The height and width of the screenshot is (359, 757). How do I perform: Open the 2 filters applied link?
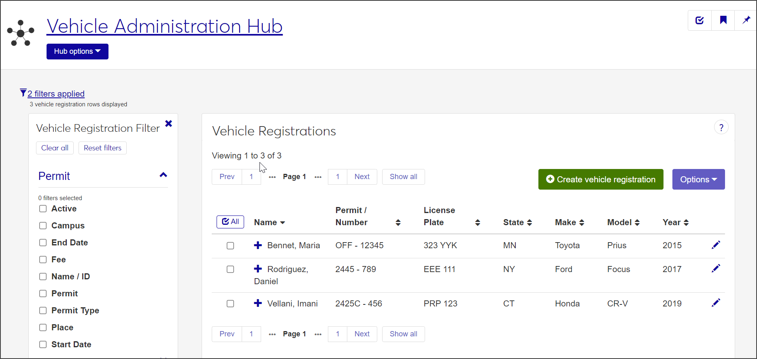(56, 94)
